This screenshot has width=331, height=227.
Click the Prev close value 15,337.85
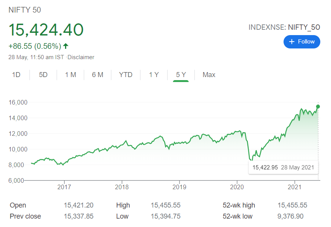[78, 216]
